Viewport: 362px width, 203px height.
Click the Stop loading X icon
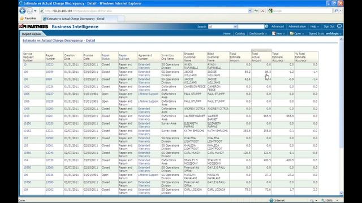[262, 11]
